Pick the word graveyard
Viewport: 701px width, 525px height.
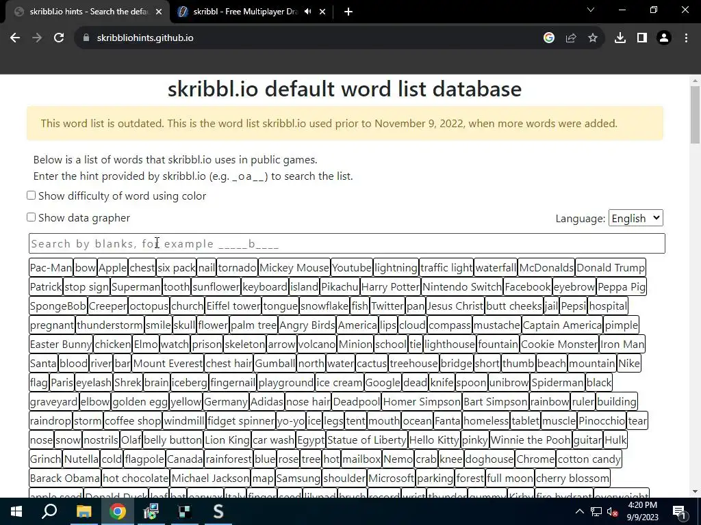(x=53, y=402)
